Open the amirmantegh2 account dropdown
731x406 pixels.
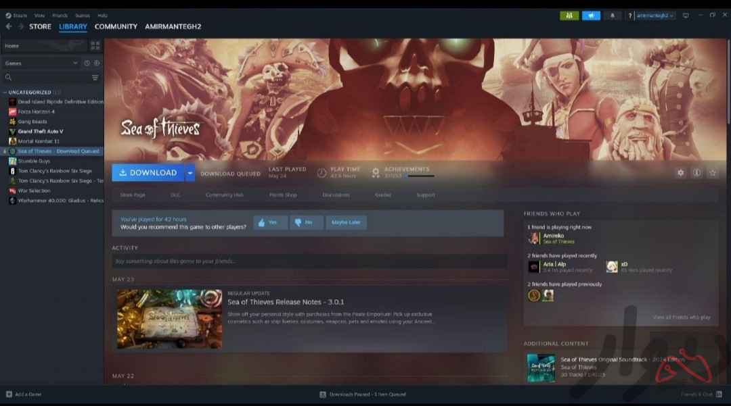(655, 16)
